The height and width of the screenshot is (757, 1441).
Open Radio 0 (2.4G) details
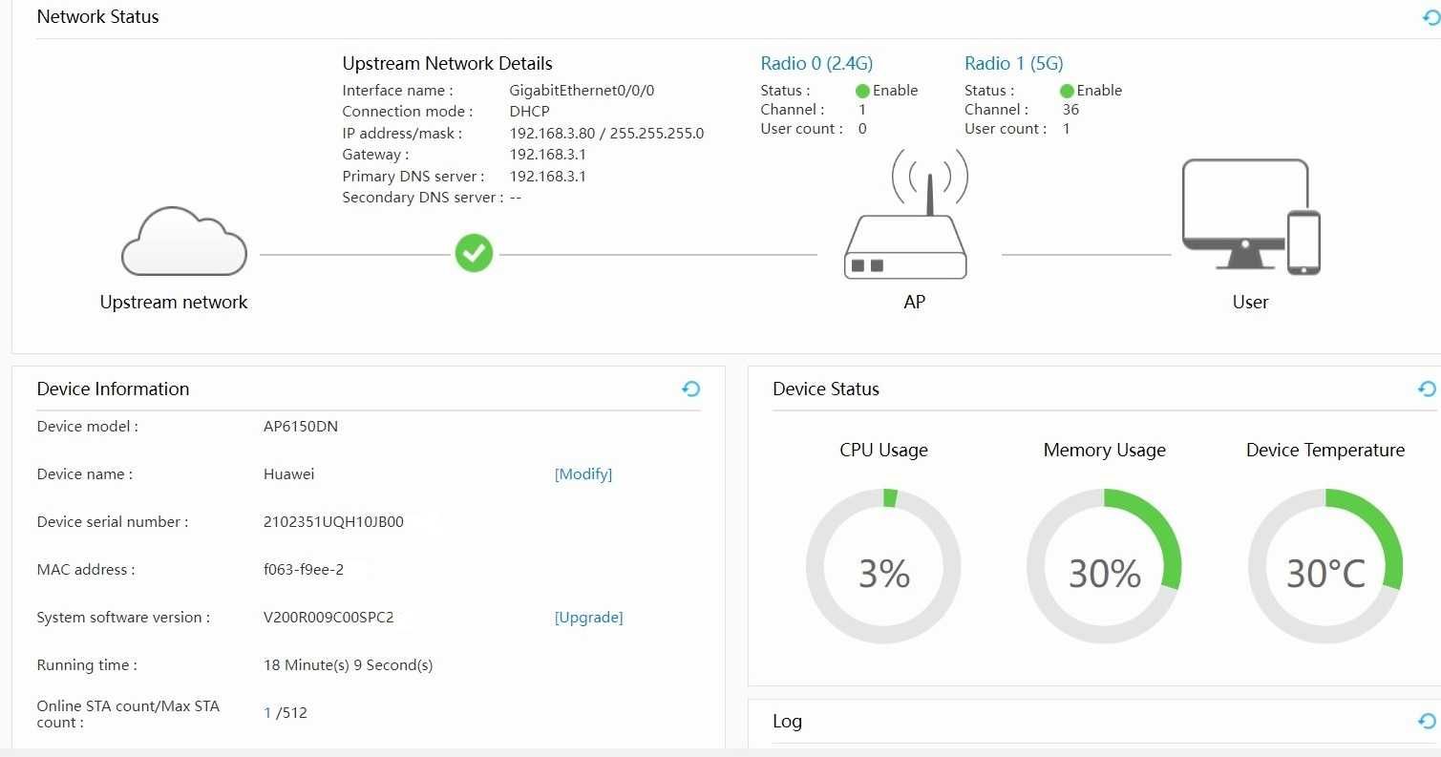[x=816, y=63]
